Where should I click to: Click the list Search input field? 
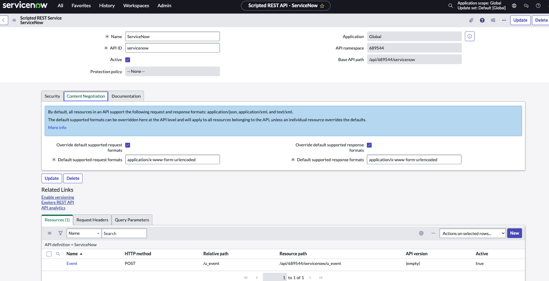coord(124,233)
